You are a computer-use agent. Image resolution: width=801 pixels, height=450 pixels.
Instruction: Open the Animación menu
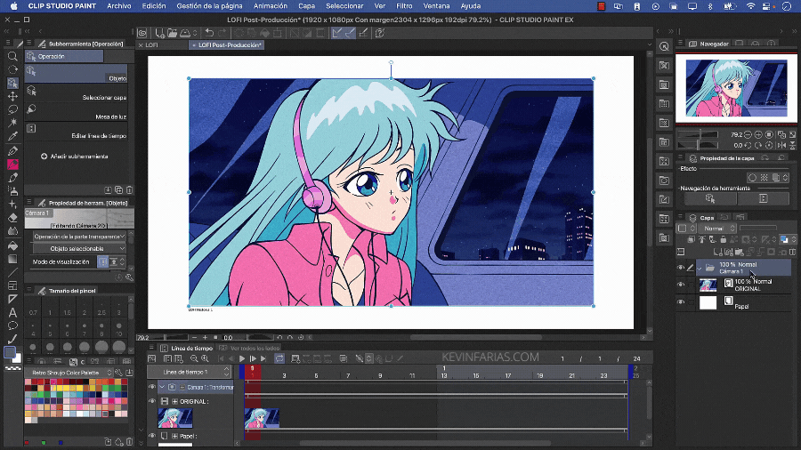click(271, 5)
